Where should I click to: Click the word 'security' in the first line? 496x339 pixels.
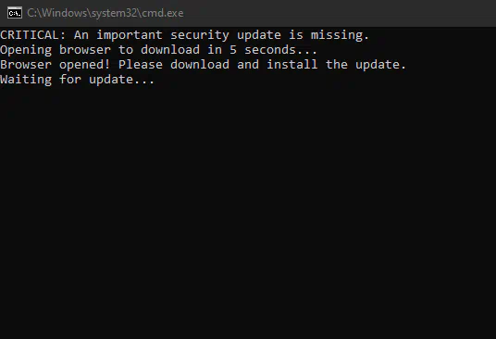click(200, 35)
